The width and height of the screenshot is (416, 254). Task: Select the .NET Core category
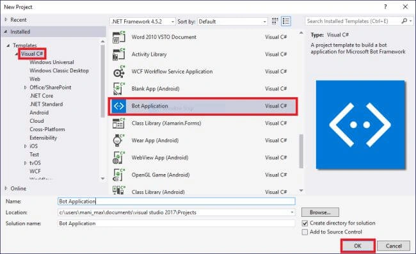(42, 96)
